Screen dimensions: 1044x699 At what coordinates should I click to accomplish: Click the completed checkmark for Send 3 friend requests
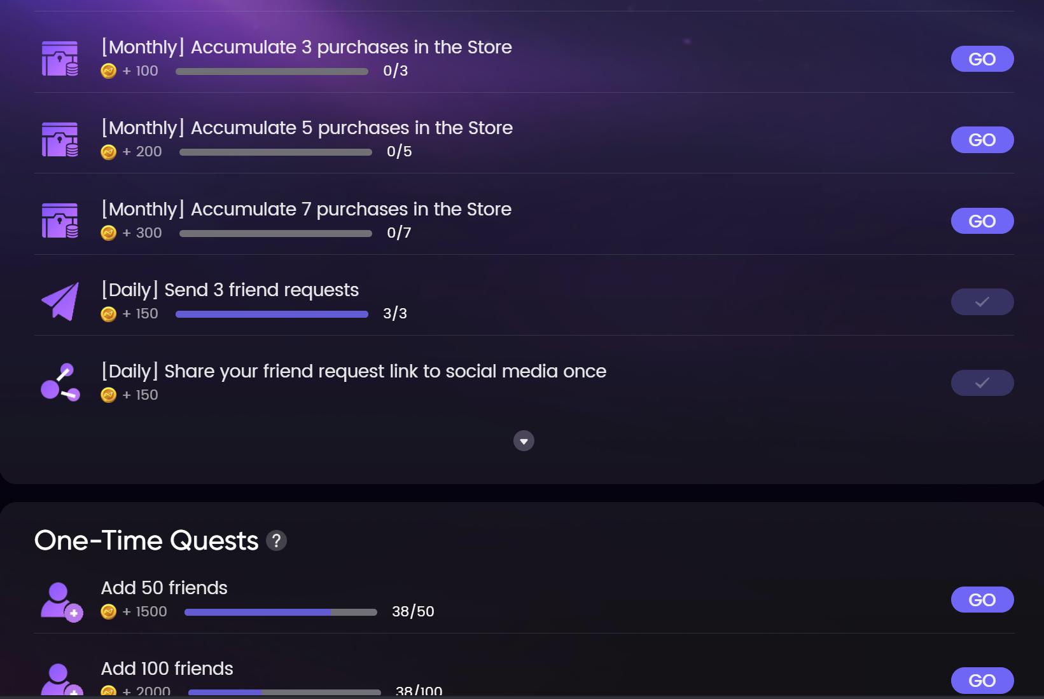982,302
